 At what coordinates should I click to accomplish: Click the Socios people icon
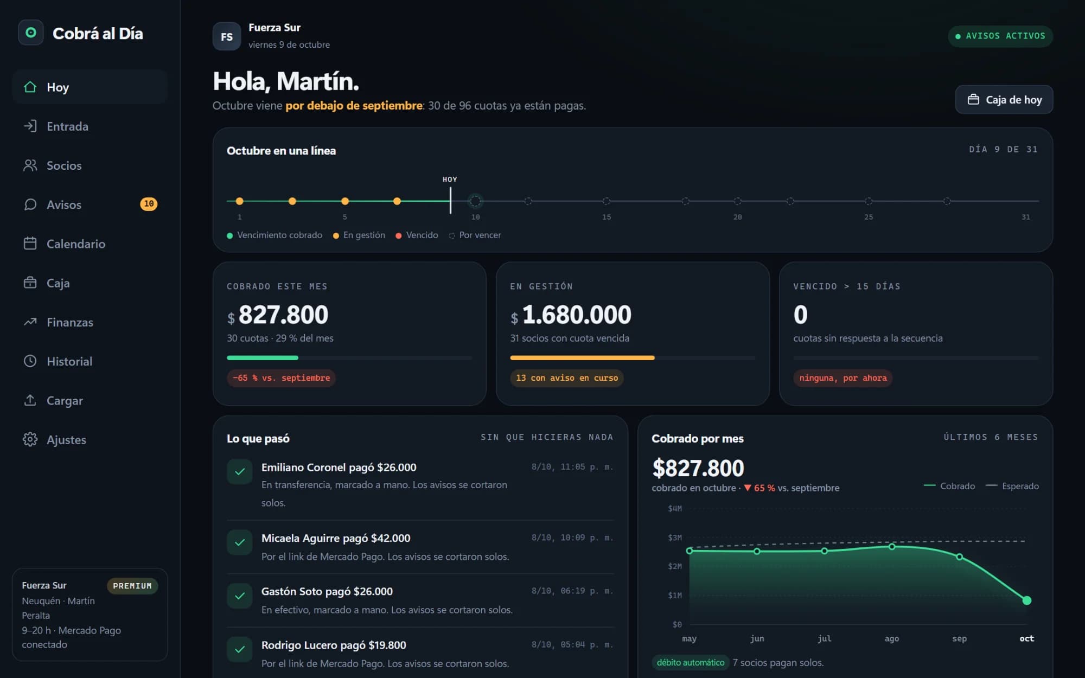click(30, 165)
